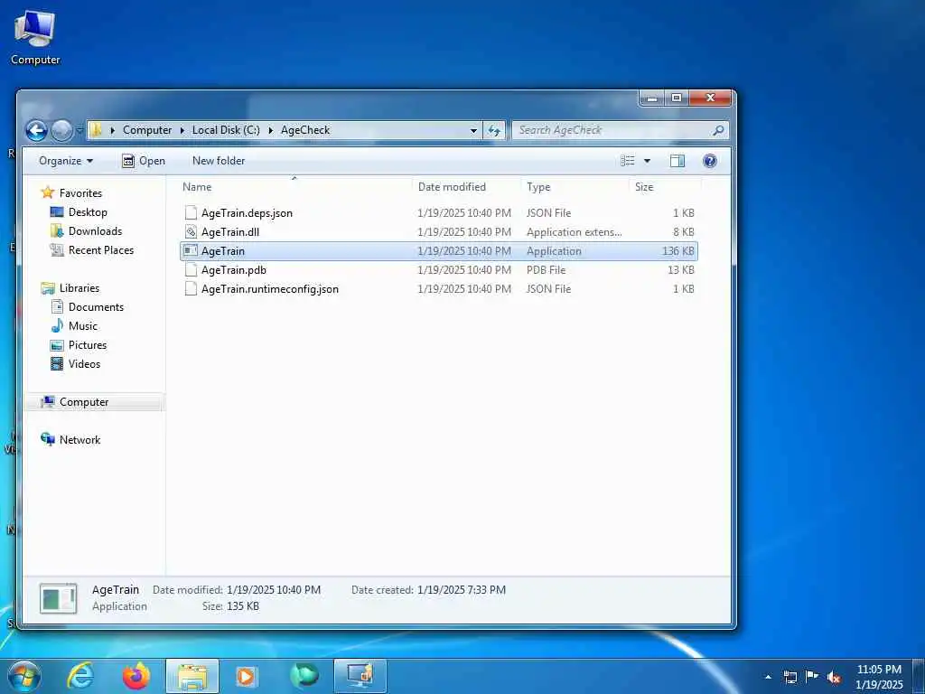This screenshot has width=925, height=694.
Task: Click the 136 KB size cell
Action: [x=677, y=251]
